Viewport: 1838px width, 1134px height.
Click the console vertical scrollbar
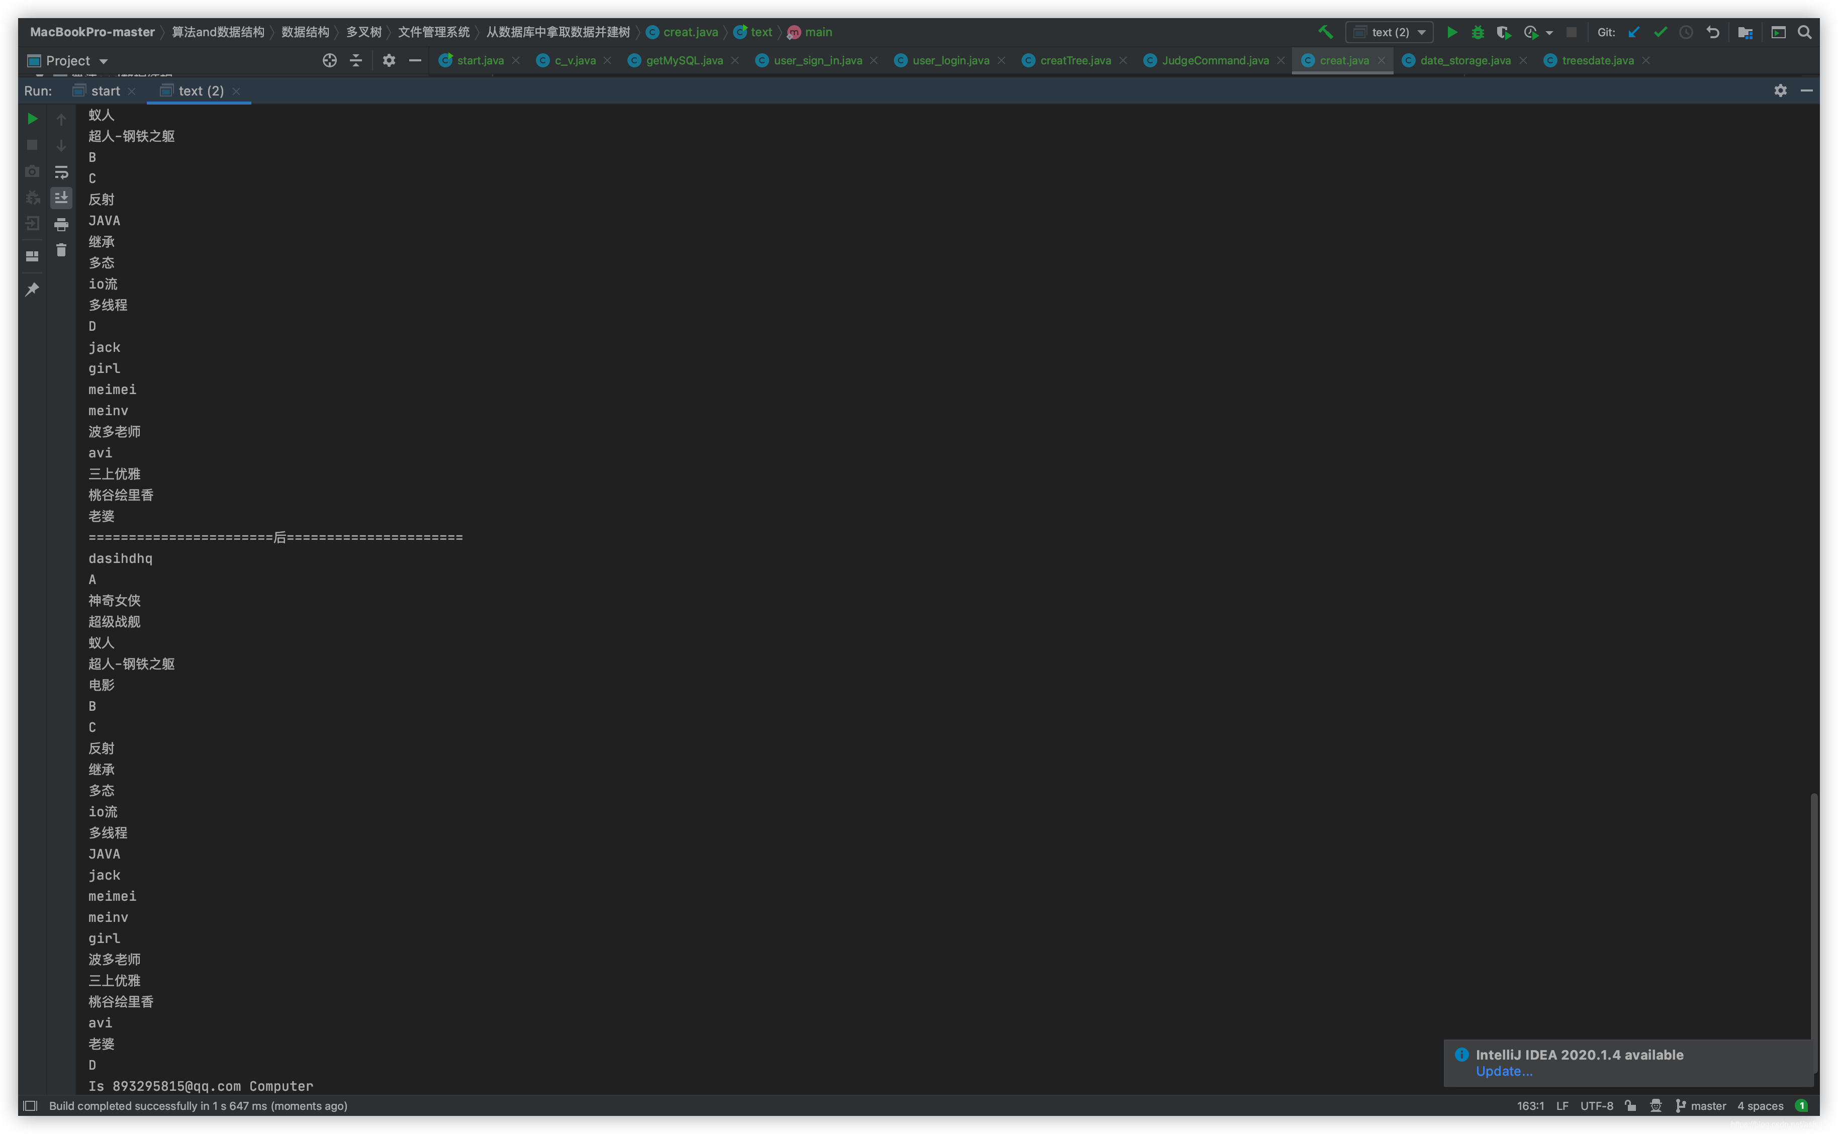[x=1813, y=930]
